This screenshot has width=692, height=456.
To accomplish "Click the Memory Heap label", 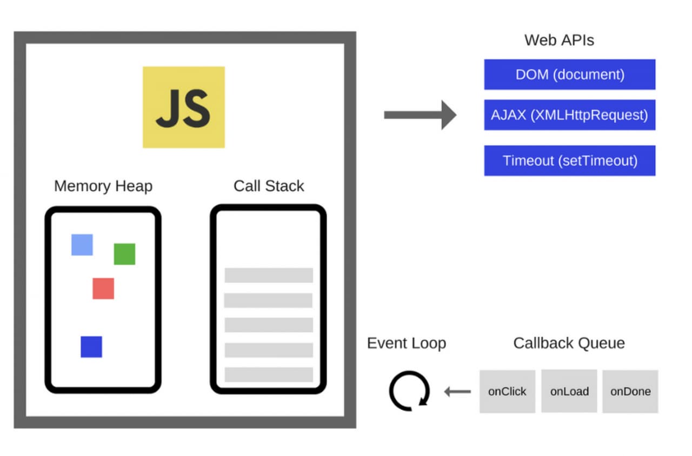I will tap(103, 186).
